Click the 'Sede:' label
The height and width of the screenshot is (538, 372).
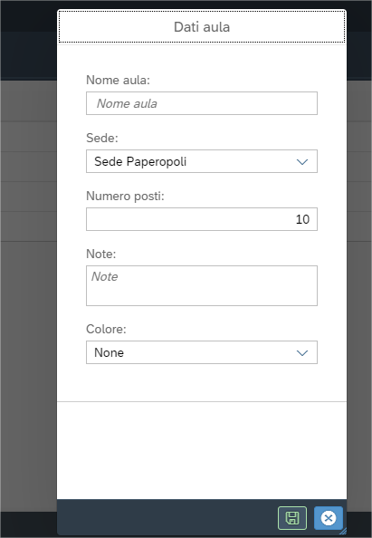(102, 138)
